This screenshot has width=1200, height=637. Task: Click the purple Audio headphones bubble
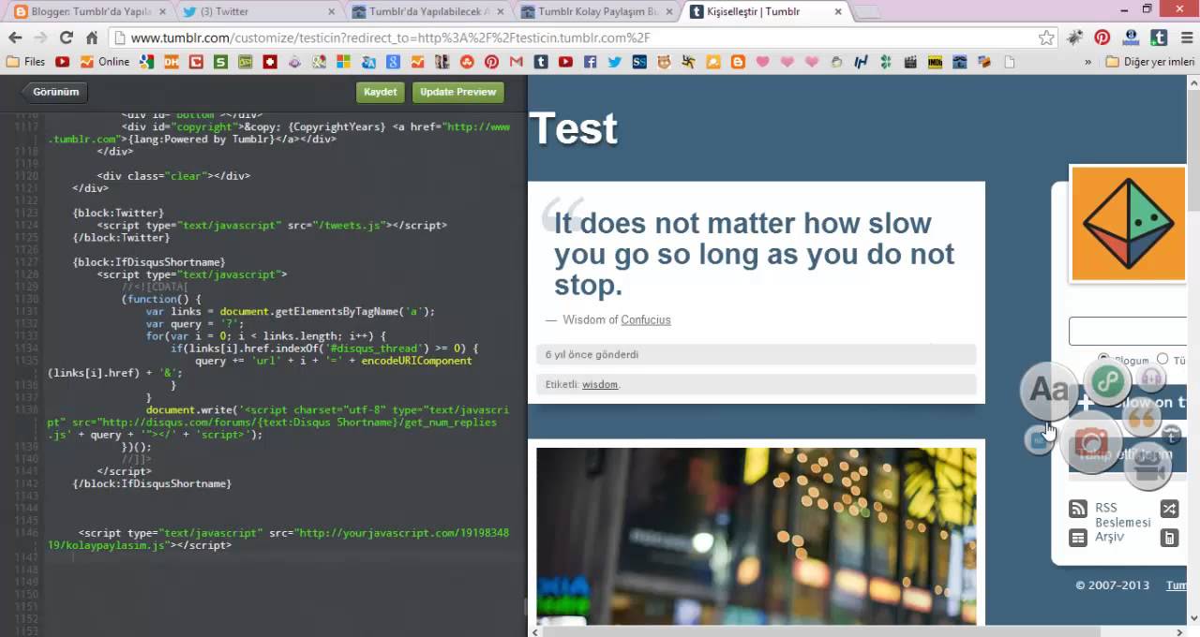(1150, 378)
